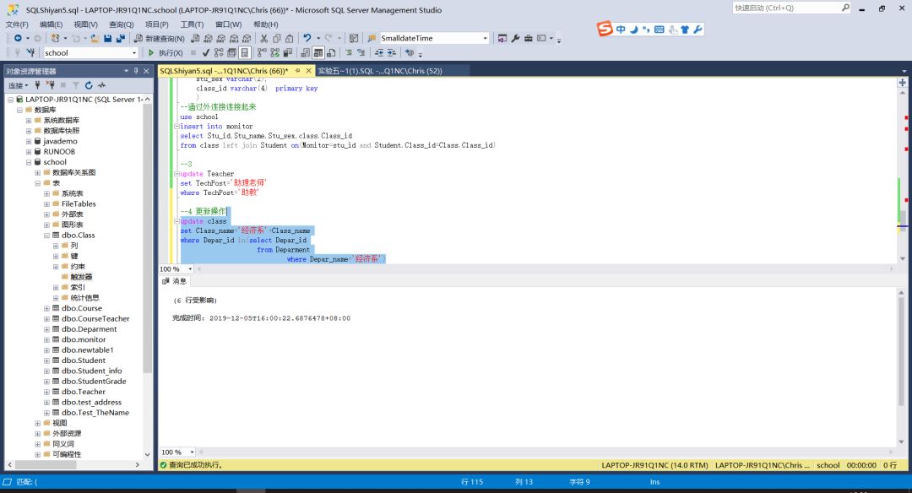Click the Sogou input method S logo
The image size is (912, 493).
point(605,30)
